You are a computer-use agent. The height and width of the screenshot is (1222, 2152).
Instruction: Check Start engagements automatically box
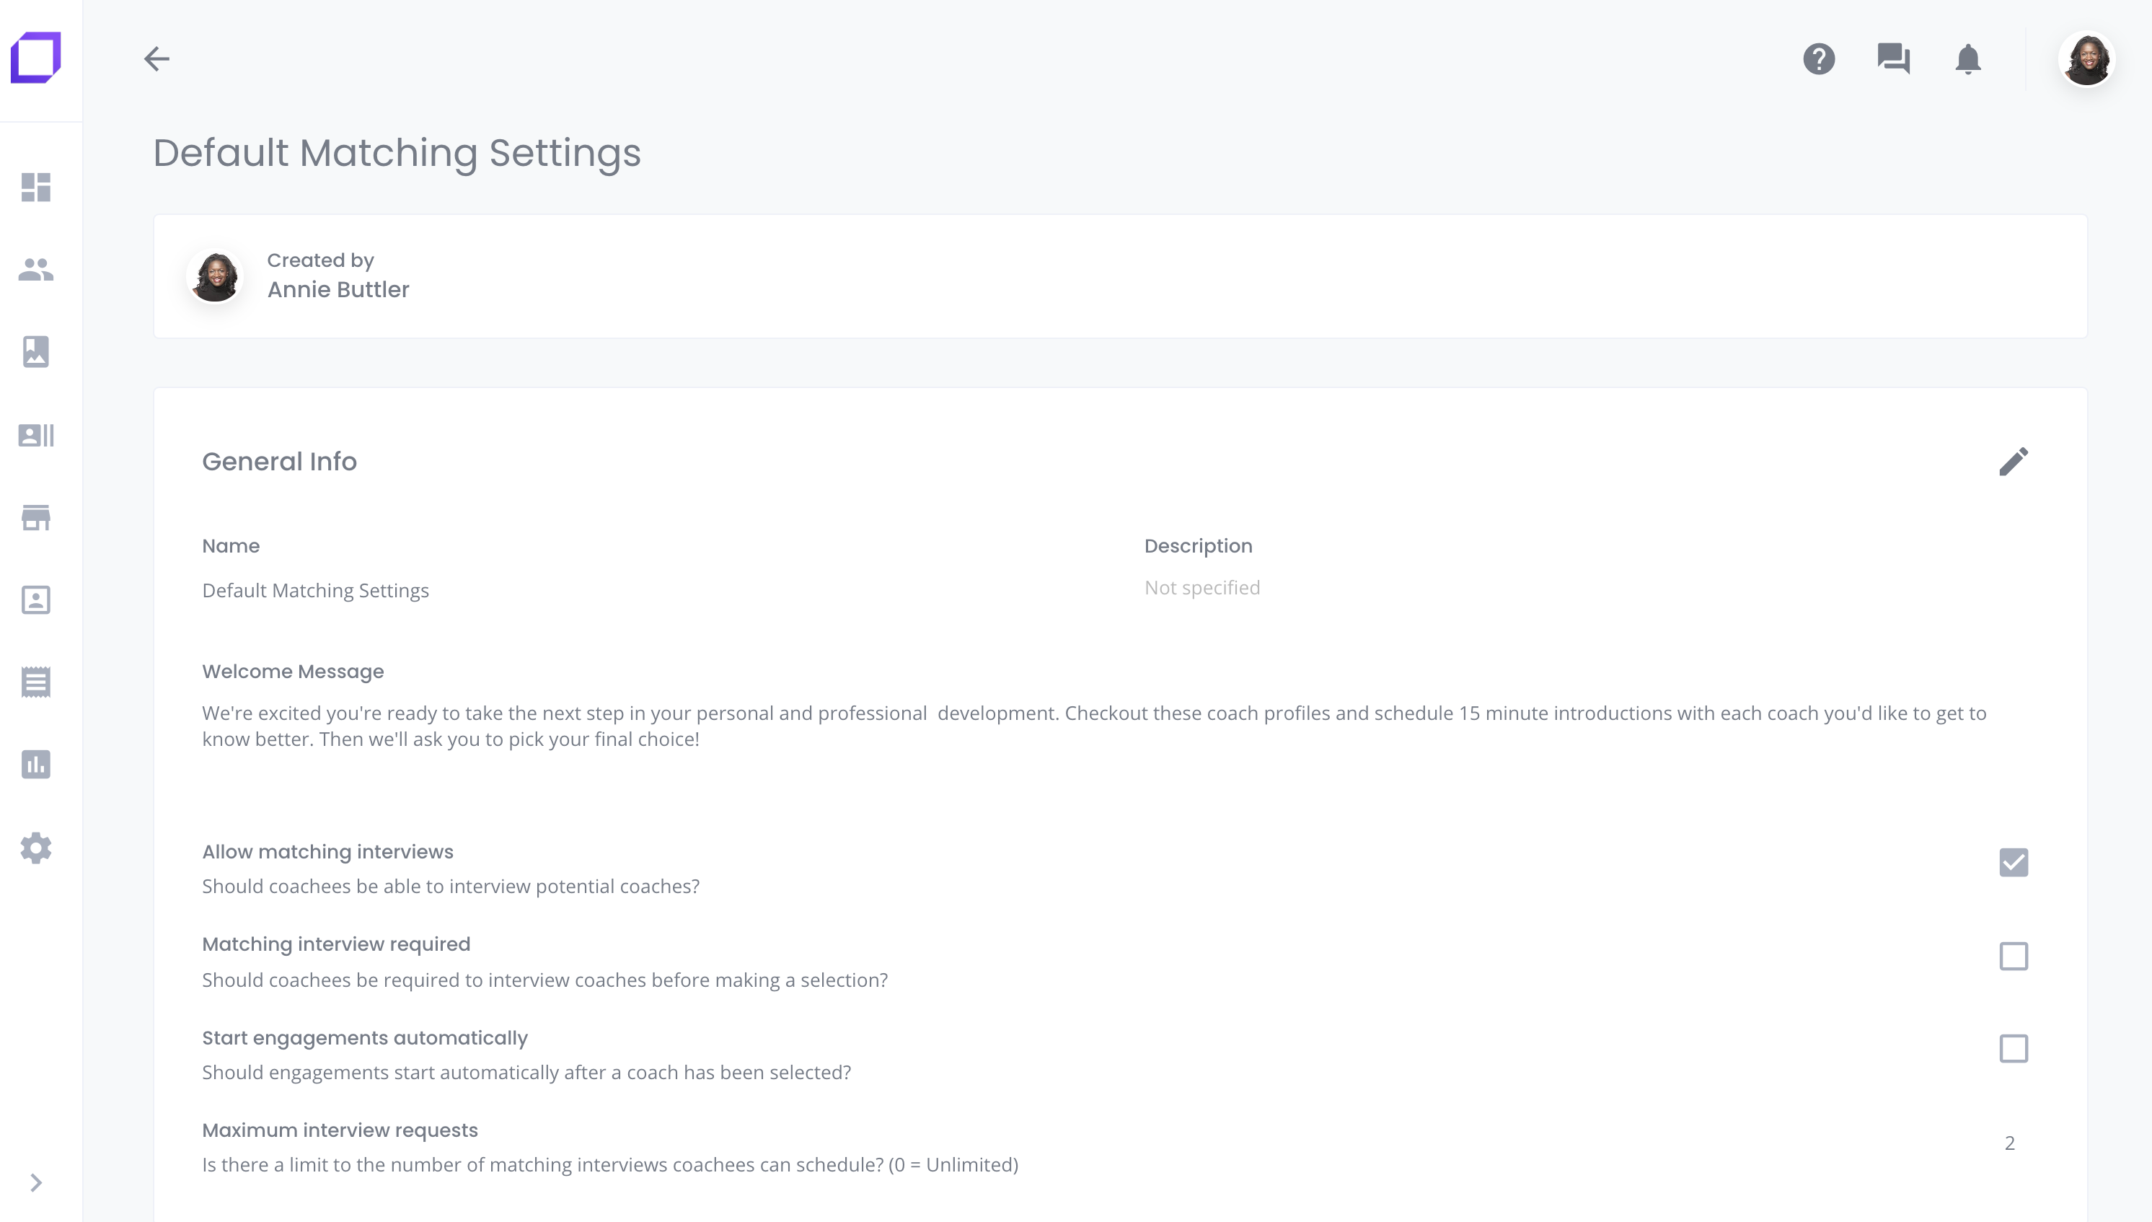2014,1048
